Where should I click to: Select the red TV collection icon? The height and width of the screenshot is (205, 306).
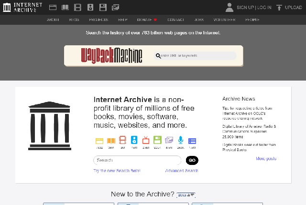click(146, 140)
